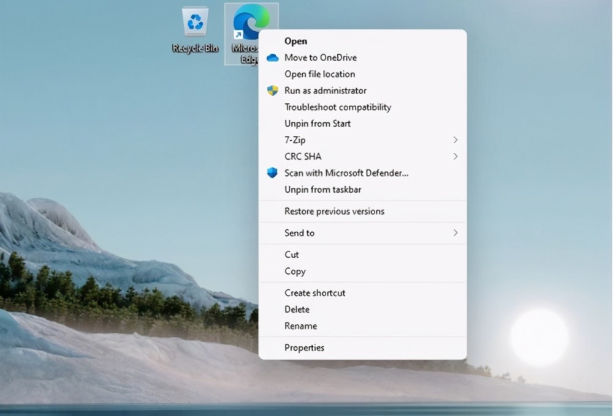Viewport: 613px width, 416px height.
Task: Select Open from the context menu
Action: pos(295,41)
